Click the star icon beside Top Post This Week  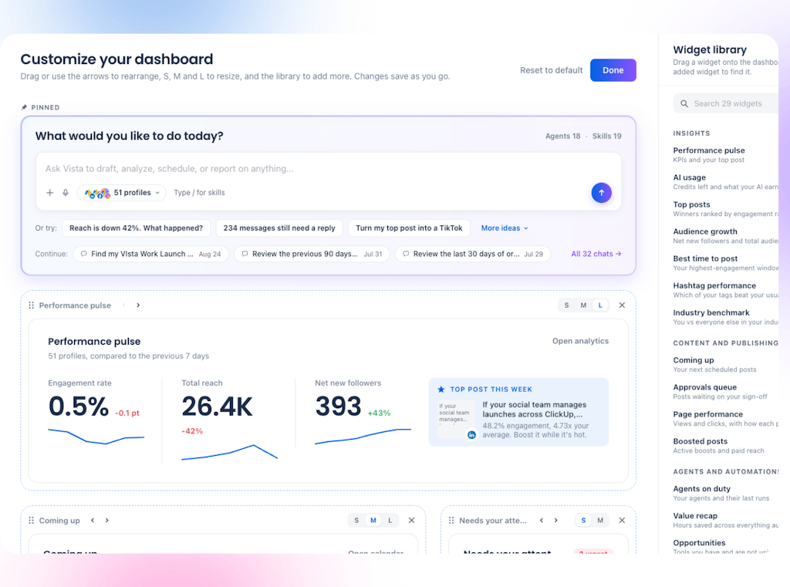point(441,390)
